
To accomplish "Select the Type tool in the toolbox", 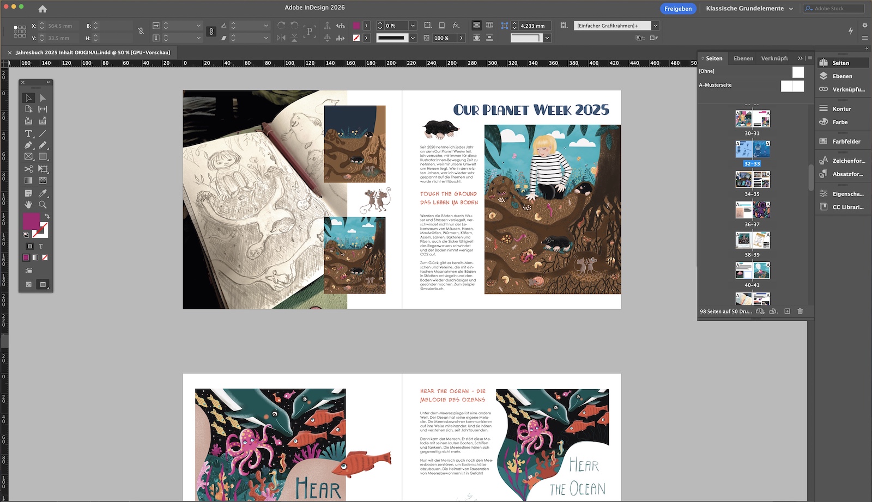I will (28, 133).
